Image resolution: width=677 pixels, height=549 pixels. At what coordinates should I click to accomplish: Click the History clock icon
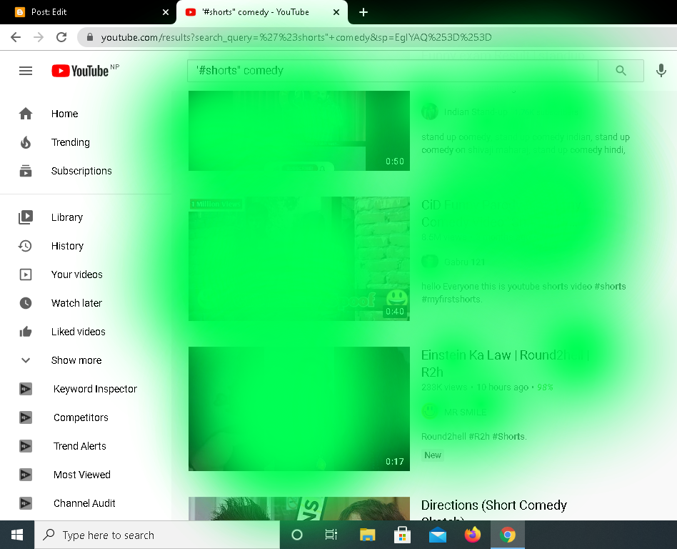25,246
